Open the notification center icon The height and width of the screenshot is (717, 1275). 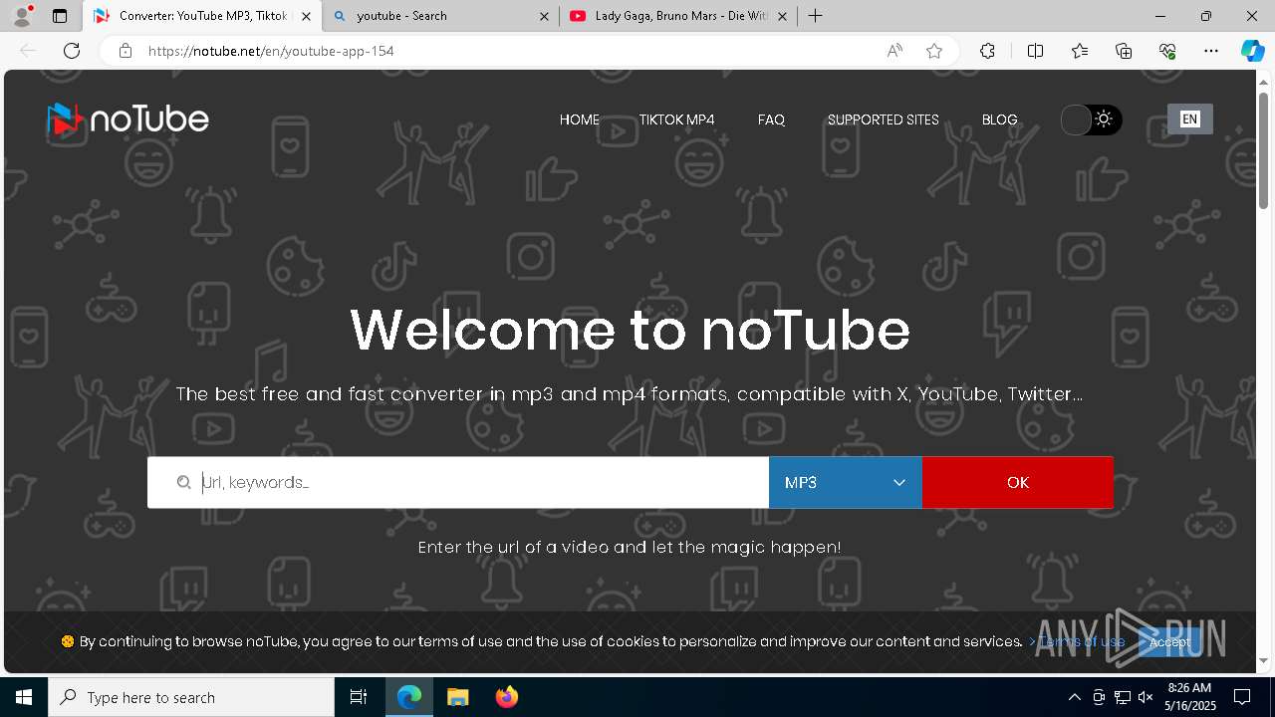1242,697
